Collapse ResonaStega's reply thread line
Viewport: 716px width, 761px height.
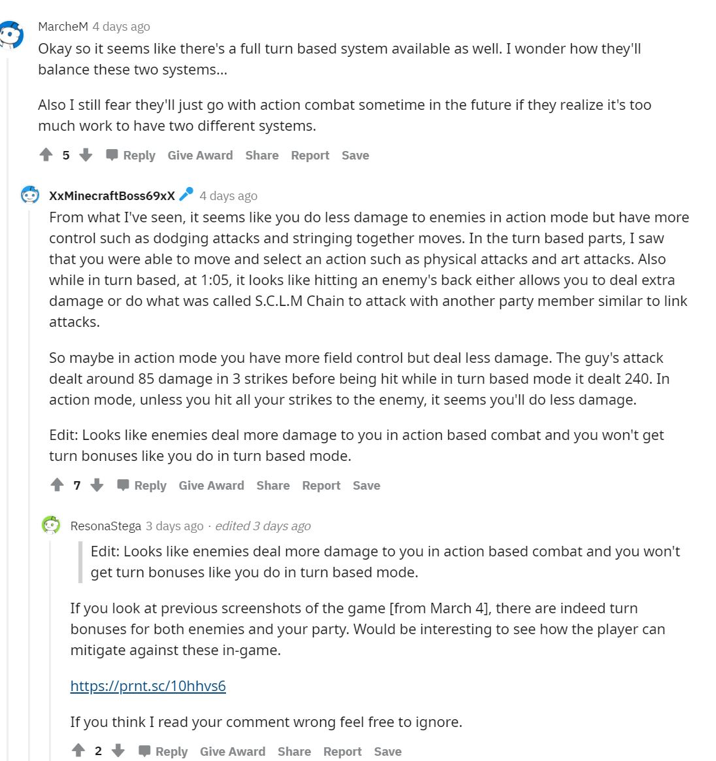pyautogui.click(x=50, y=651)
